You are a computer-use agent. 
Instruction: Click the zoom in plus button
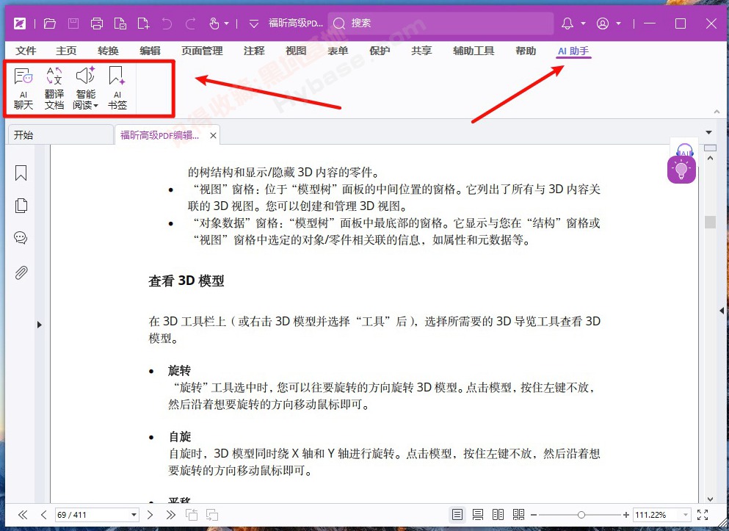pos(625,515)
